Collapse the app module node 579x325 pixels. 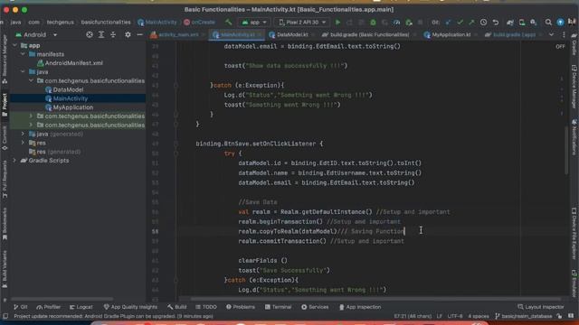[x=14, y=45]
